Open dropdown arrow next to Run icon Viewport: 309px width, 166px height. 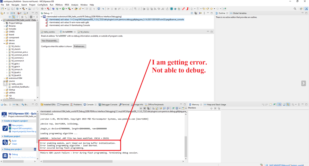pos(66,9)
